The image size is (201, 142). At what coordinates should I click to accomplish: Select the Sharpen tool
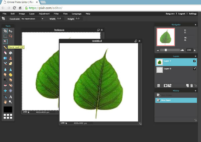coord(11,70)
